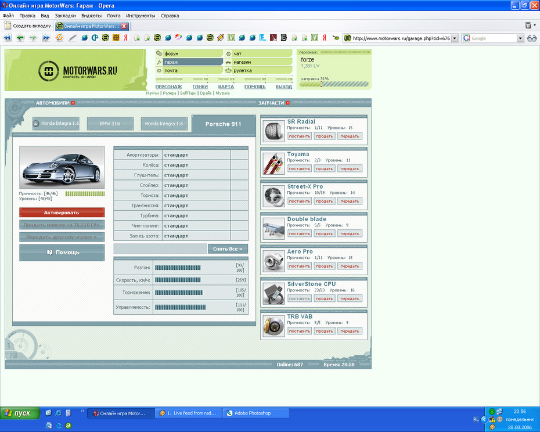540x432 pixels.
Task: Click the dark red bookmark icon
Action: [273, 38]
